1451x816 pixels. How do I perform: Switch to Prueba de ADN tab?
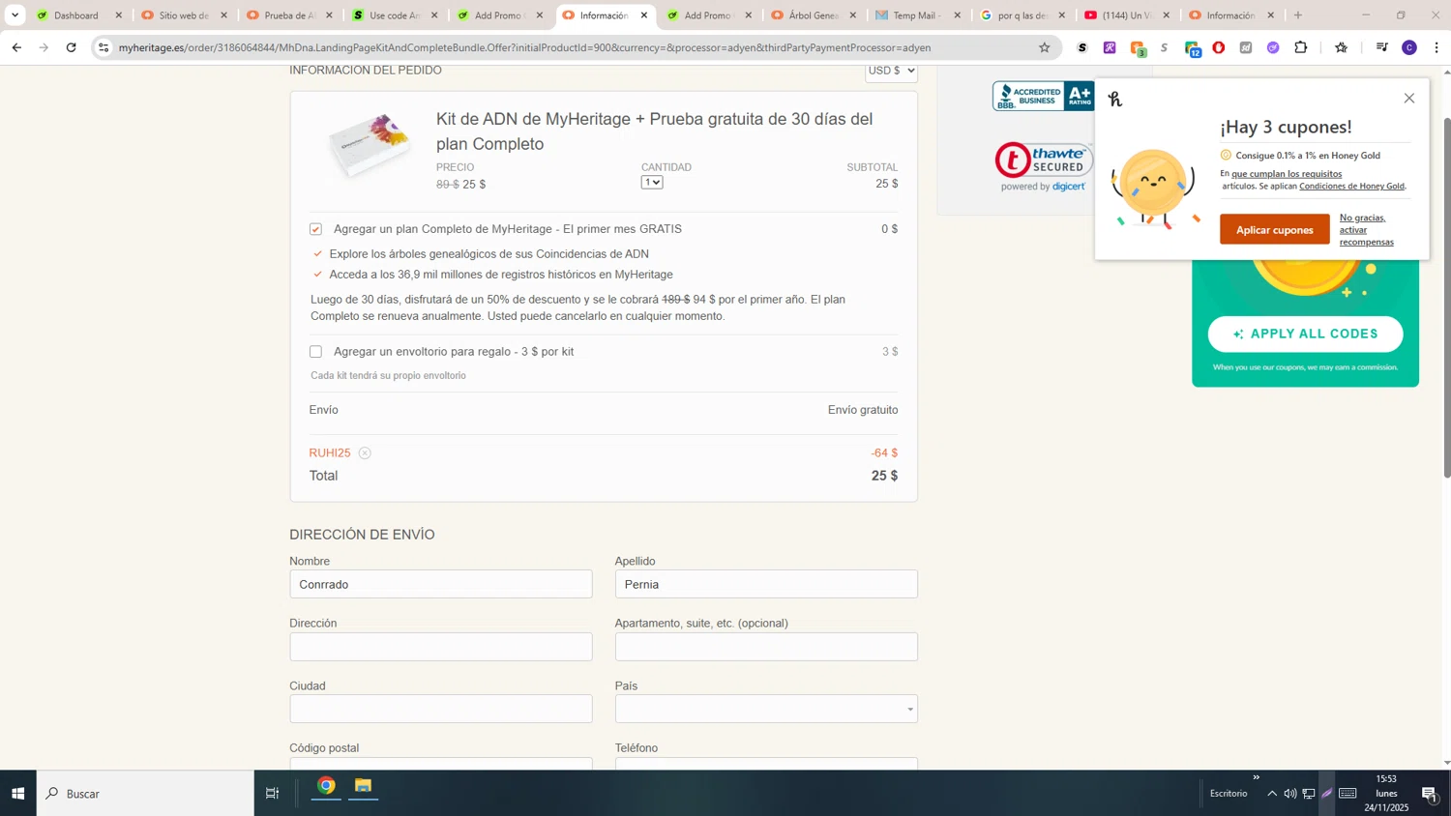point(288,15)
